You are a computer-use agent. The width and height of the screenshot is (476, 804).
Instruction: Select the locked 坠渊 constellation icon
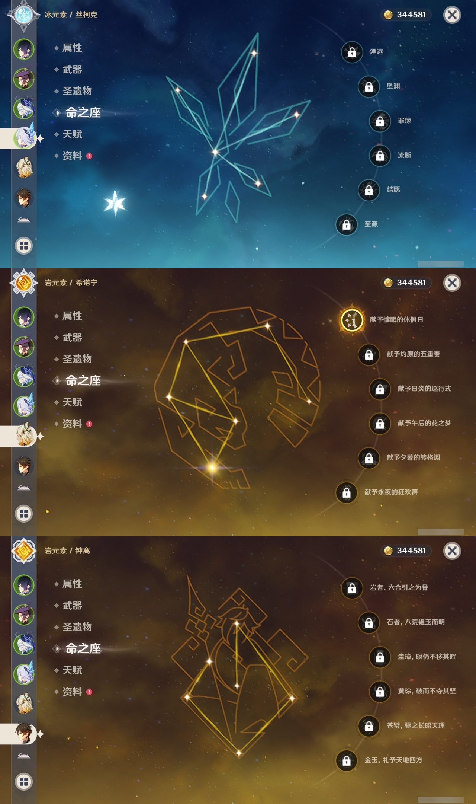(369, 87)
